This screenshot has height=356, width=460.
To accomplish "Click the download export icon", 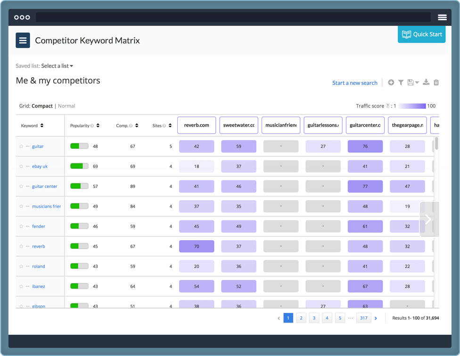I will click(x=426, y=82).
